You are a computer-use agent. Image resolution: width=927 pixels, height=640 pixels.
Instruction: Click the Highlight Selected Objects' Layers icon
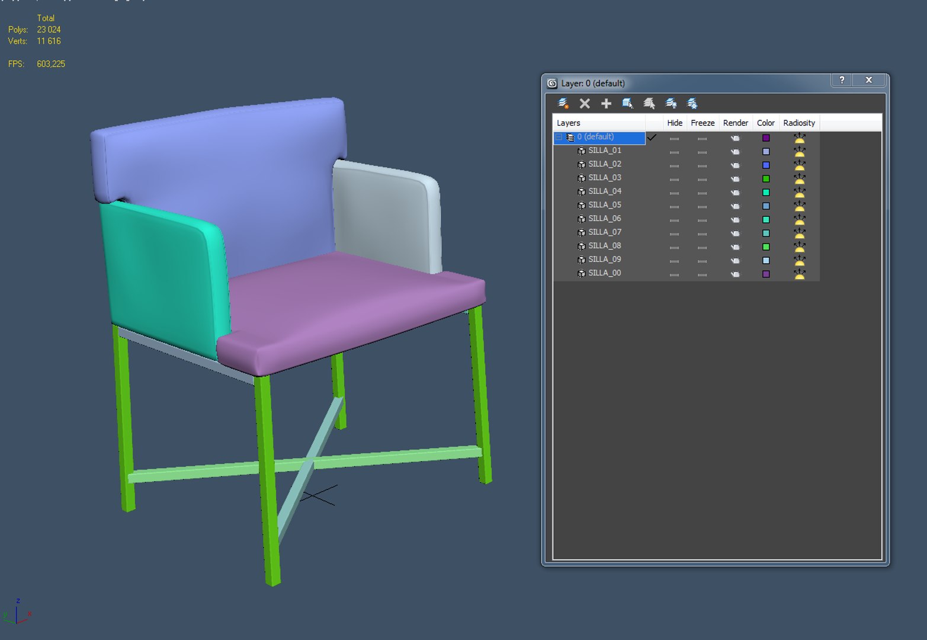(x=649, y=104)
